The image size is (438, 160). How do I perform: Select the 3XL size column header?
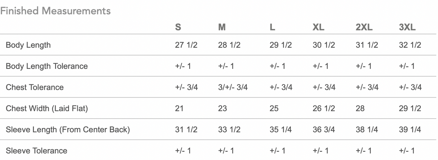click(x=407, y=27)
